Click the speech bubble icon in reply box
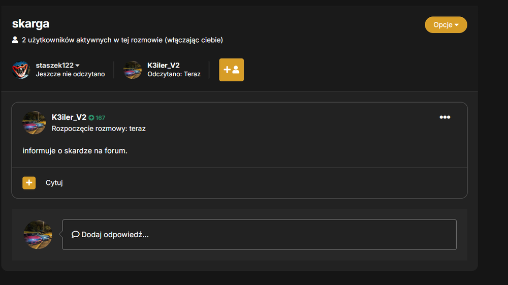The width and height of the screenshot is (508, 285). point(76,235)
